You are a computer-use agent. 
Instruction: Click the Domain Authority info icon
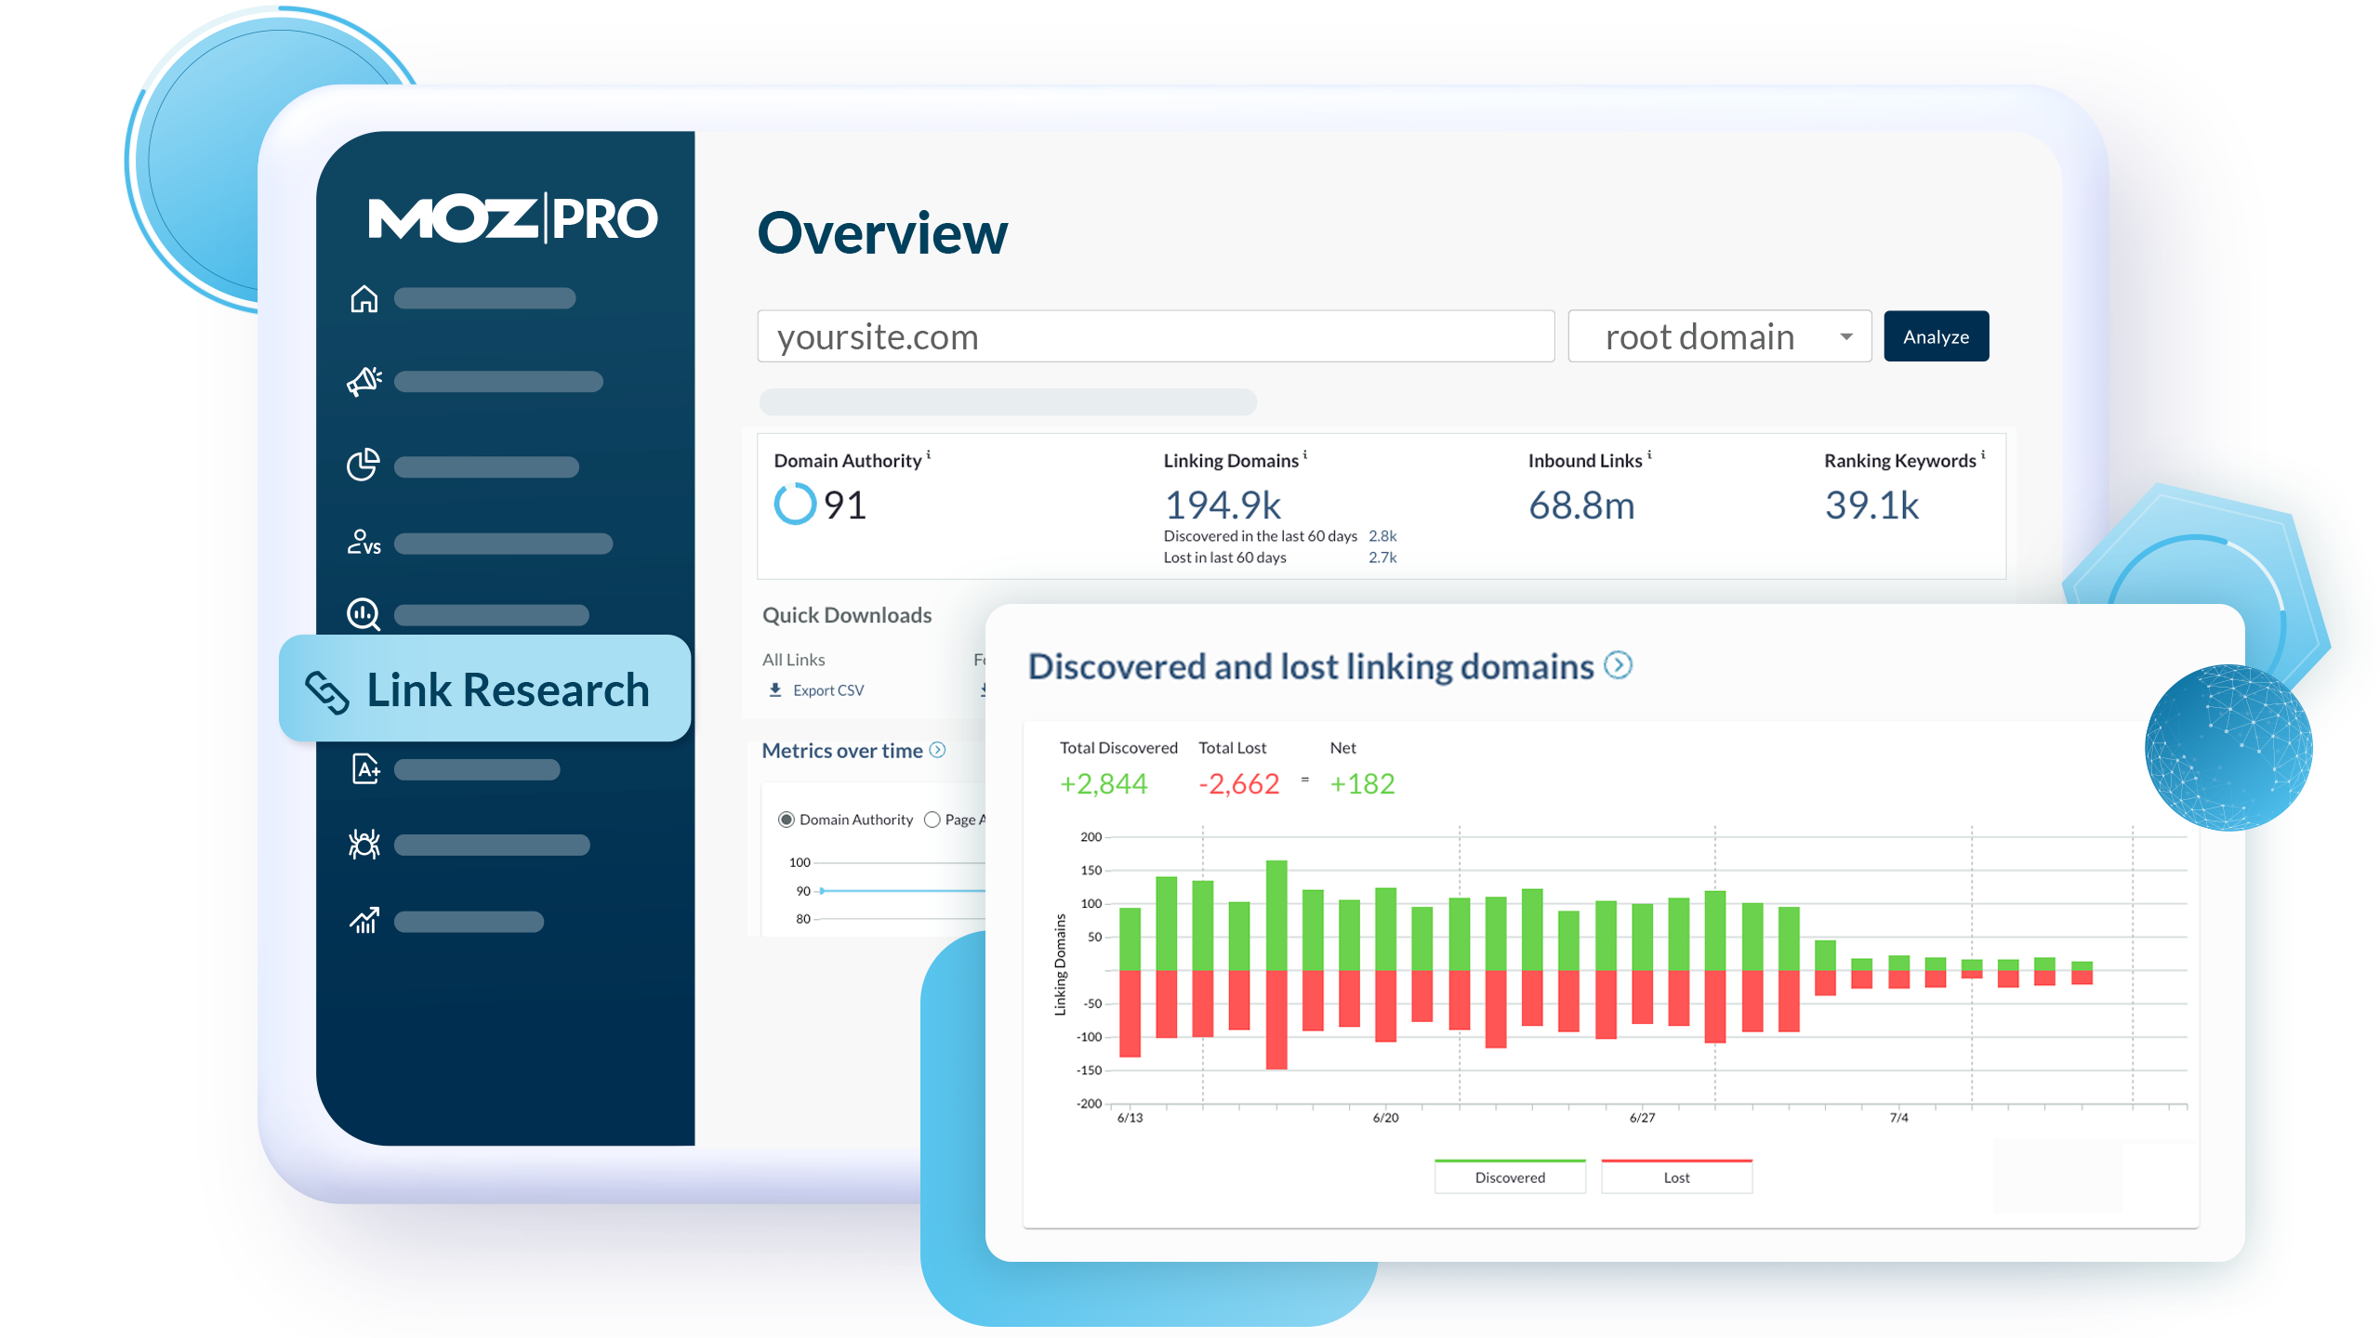point(929,454)
